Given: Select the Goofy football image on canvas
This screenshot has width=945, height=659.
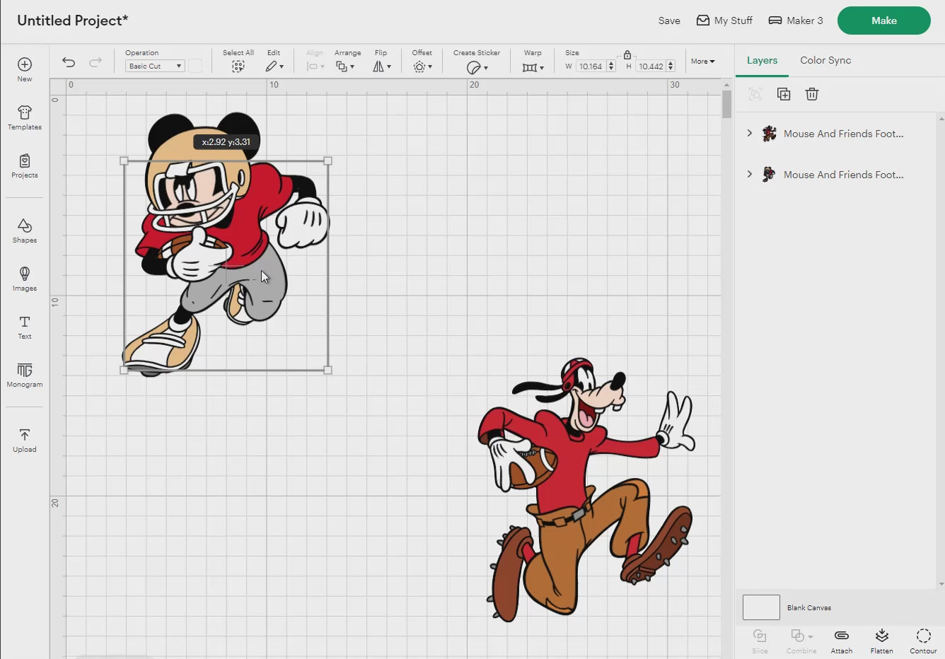Looking at the screenshot, I should pyautogui.click(x=589, y=489).
